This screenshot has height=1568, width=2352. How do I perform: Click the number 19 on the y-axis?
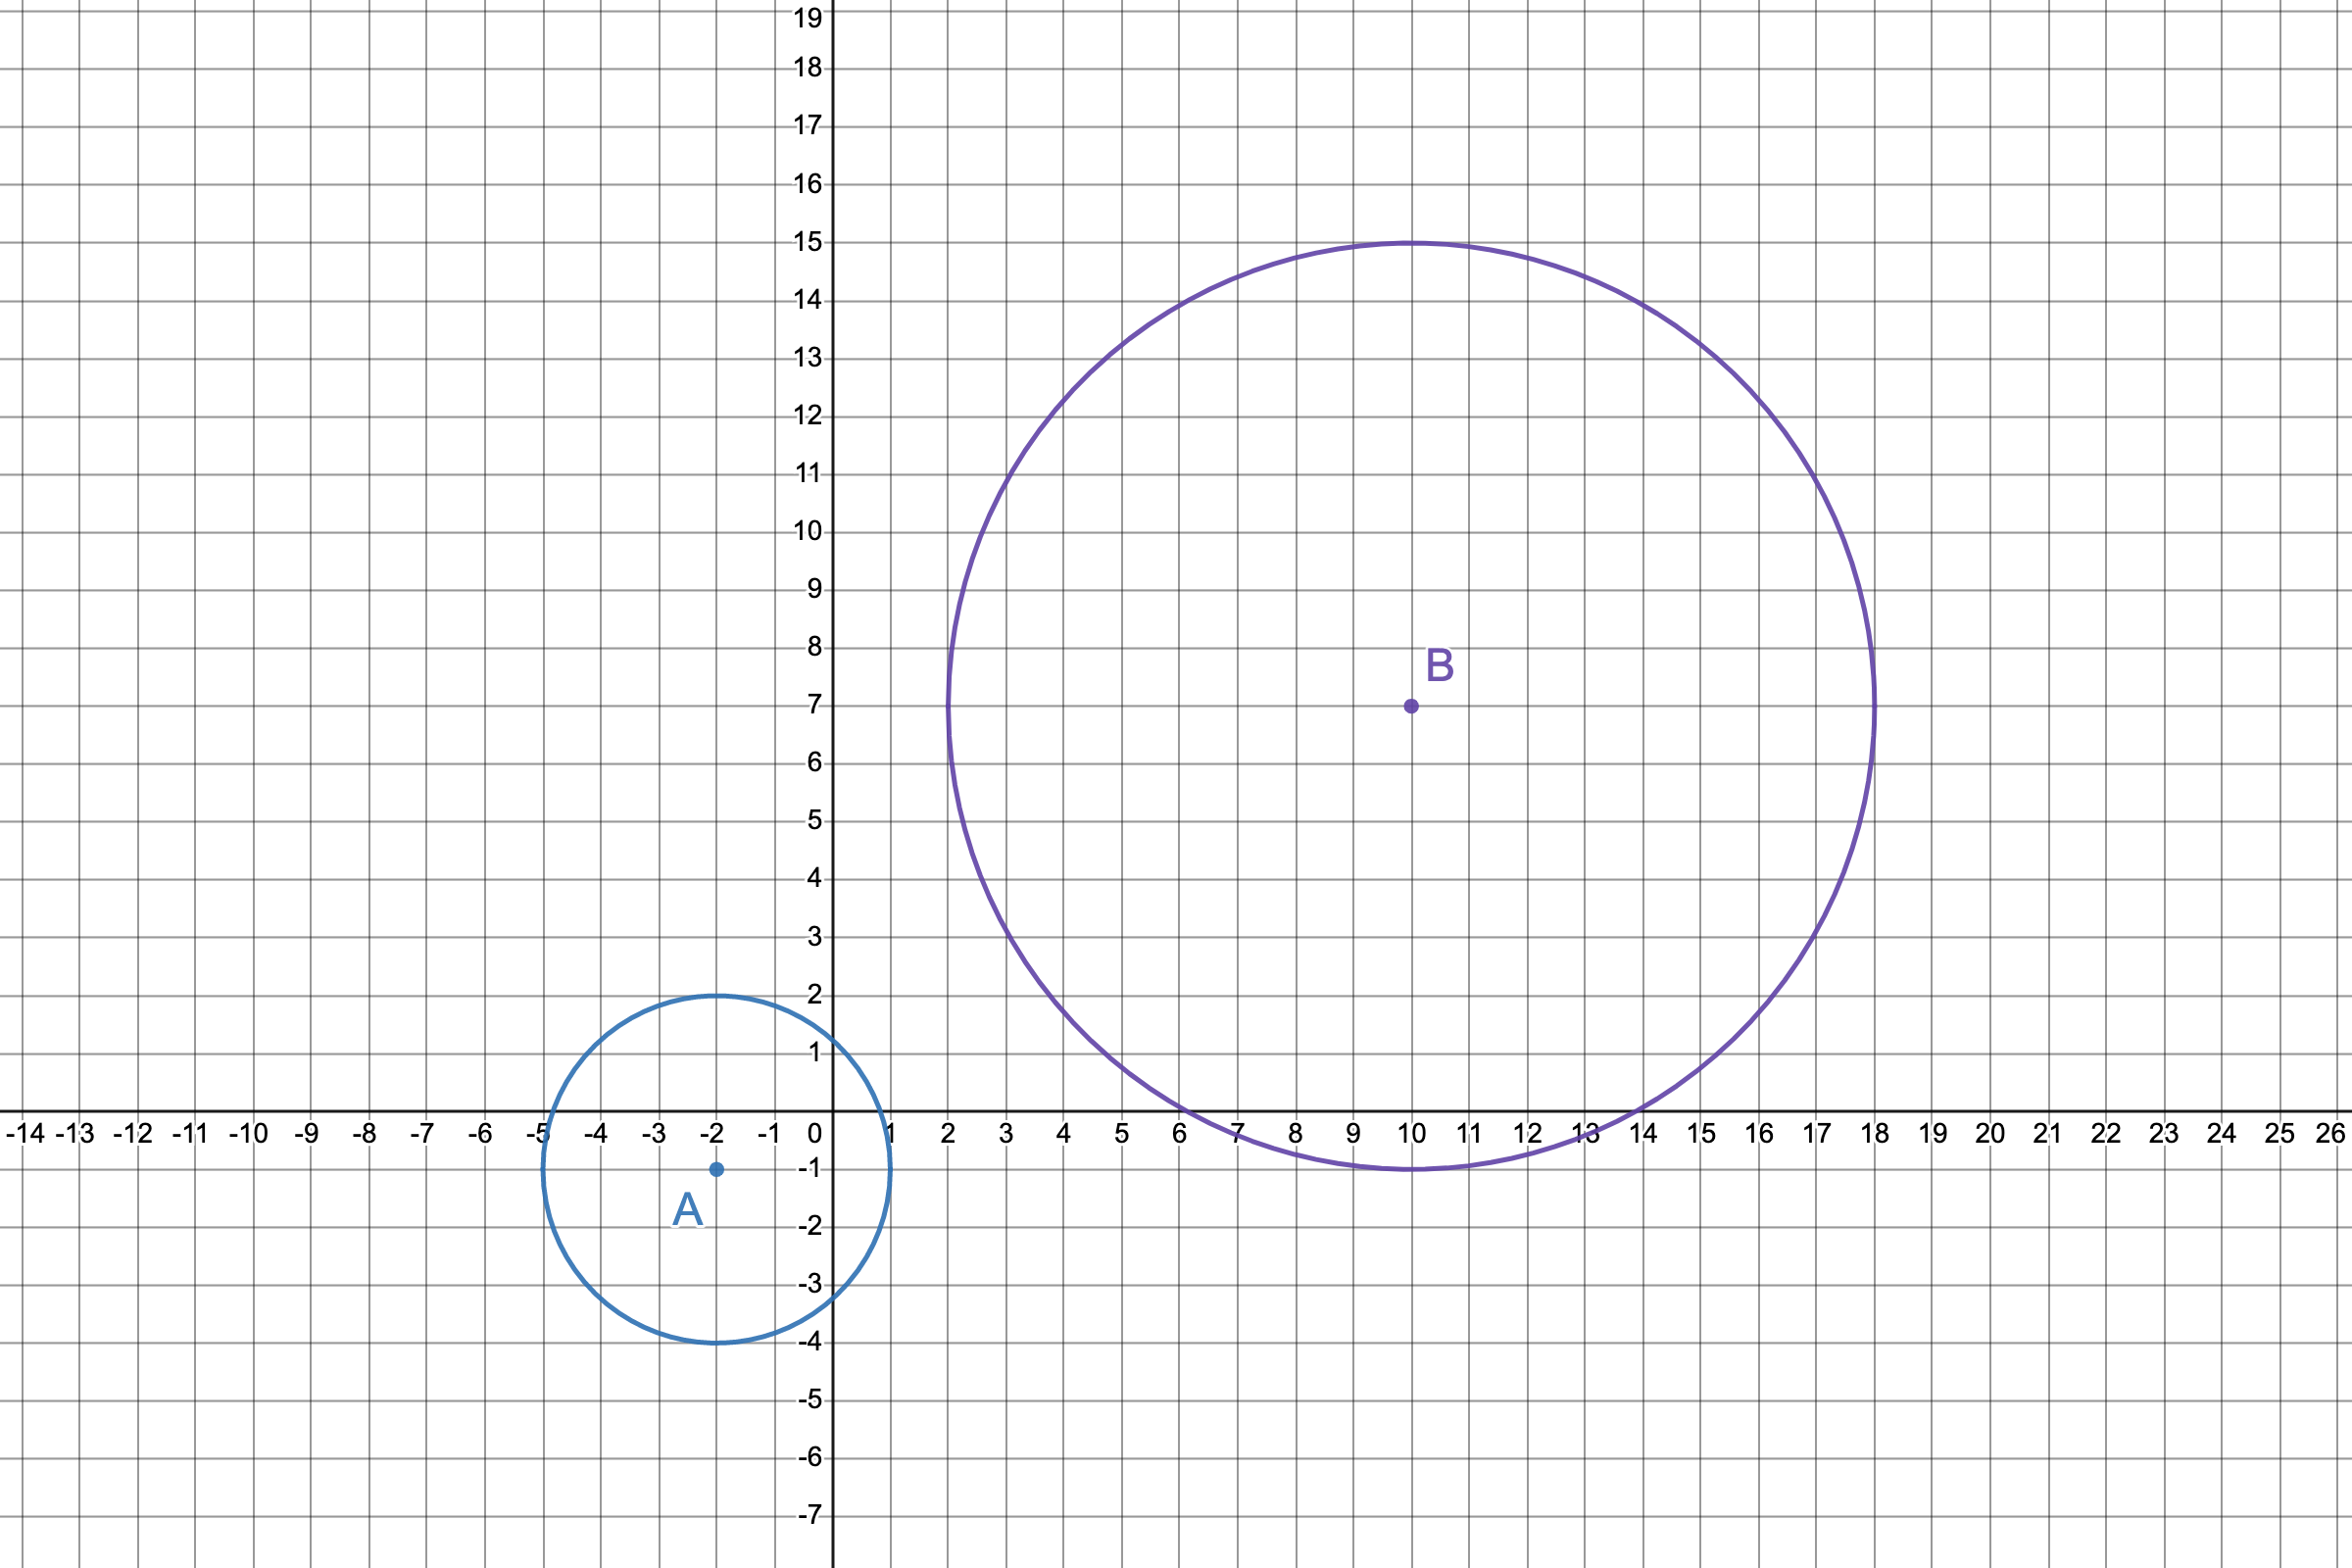(810, 17)
